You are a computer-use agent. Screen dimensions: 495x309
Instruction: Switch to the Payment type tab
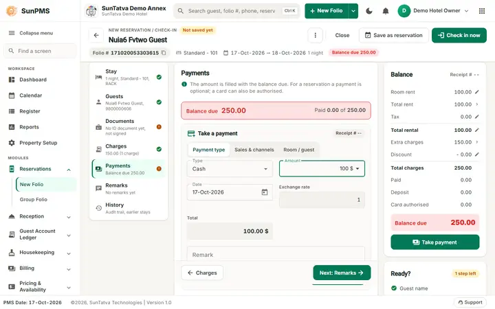pyautogui.click(x=209, y=150)
